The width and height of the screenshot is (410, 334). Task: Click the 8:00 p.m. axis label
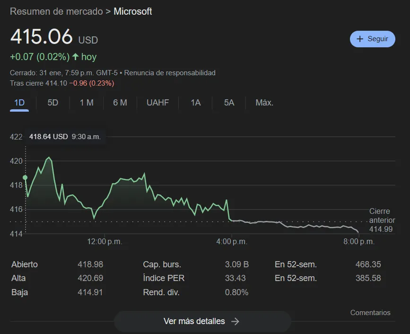tap(359, 241)
